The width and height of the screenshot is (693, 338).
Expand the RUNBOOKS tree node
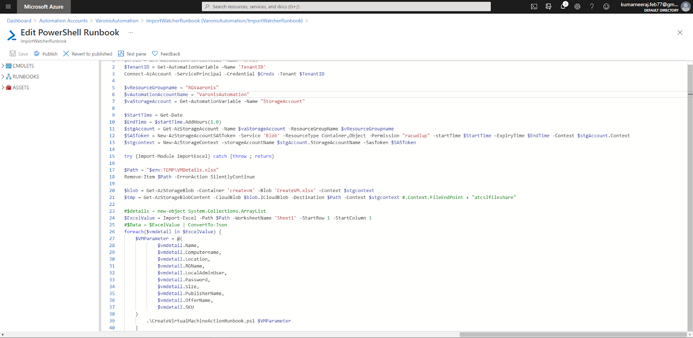coord(3,77)
